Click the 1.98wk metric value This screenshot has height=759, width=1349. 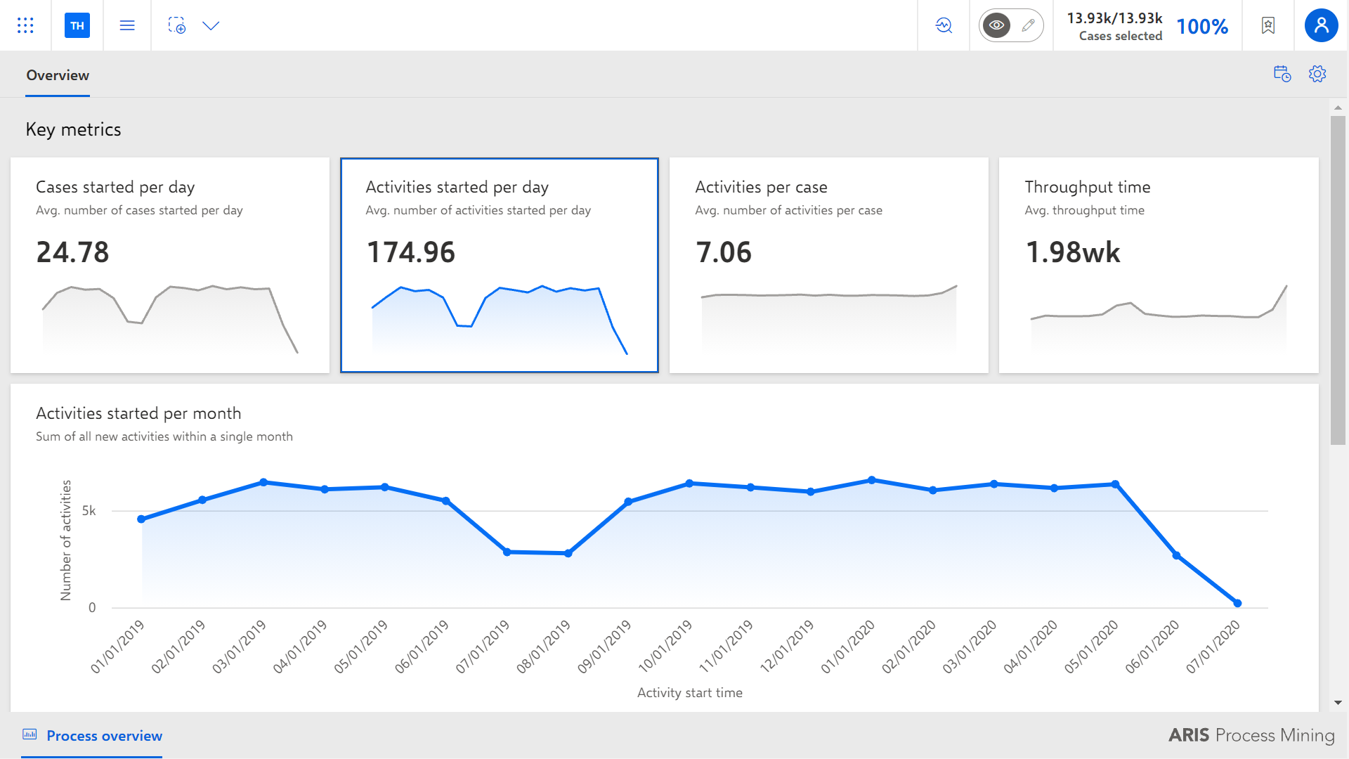(x=1073, y=252)
